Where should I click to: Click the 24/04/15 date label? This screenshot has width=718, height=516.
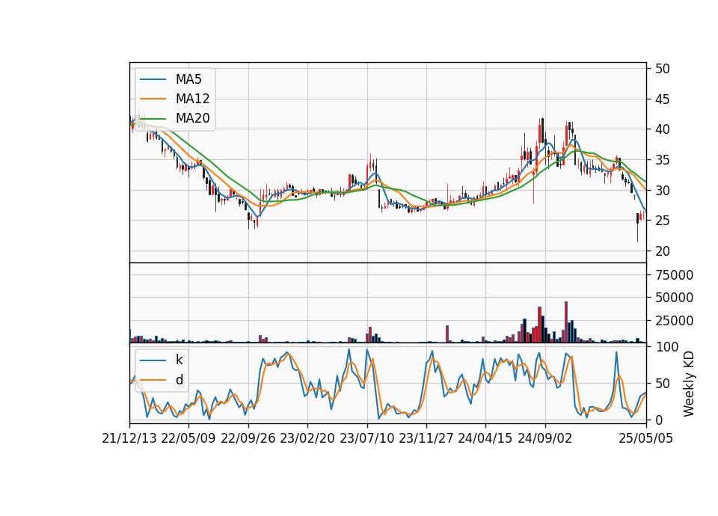pos(485,438)
